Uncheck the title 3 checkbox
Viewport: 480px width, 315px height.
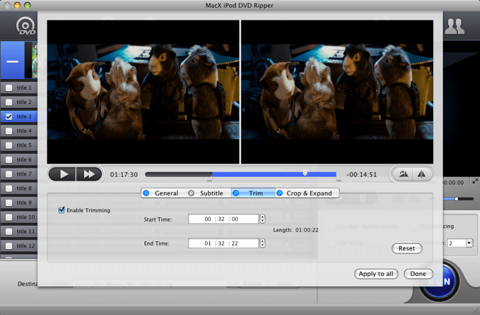coord(9,116)
